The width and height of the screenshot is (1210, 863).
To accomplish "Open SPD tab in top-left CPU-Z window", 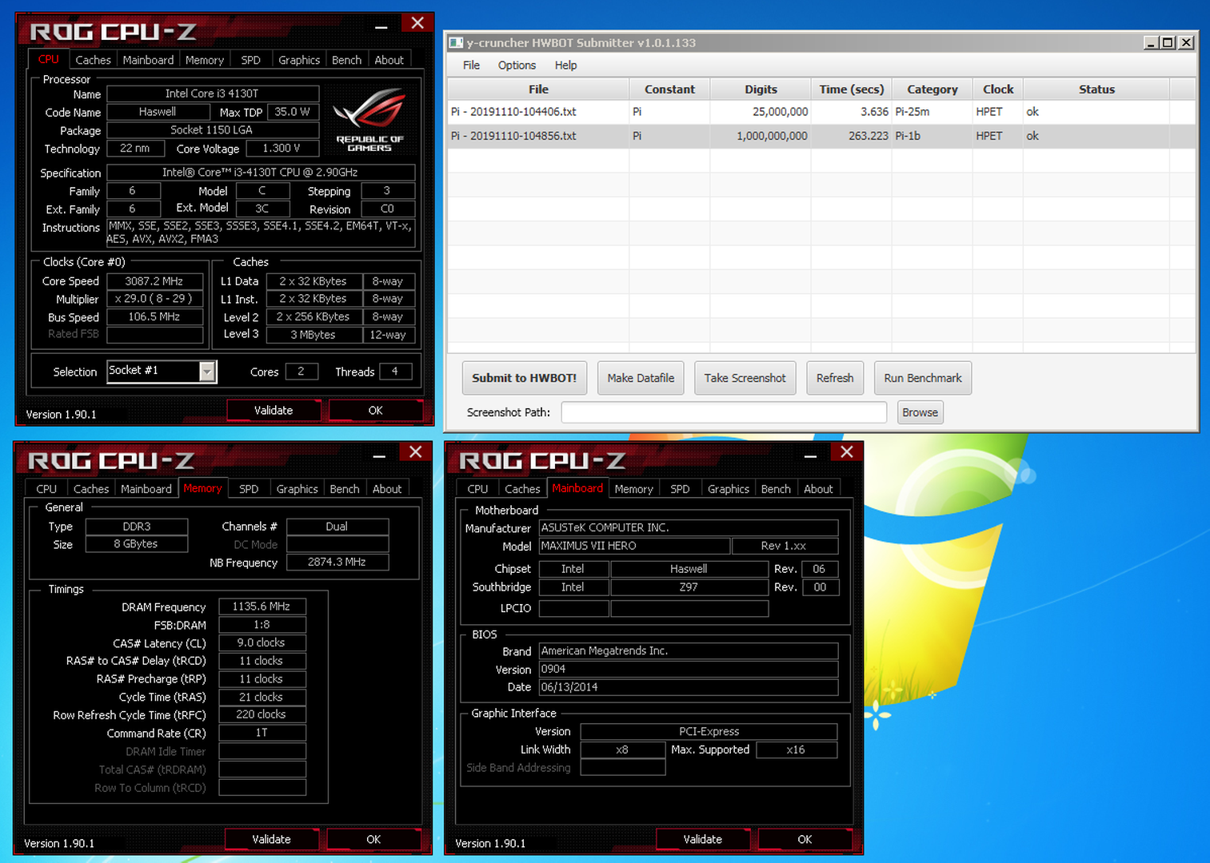I will [251, 60].
